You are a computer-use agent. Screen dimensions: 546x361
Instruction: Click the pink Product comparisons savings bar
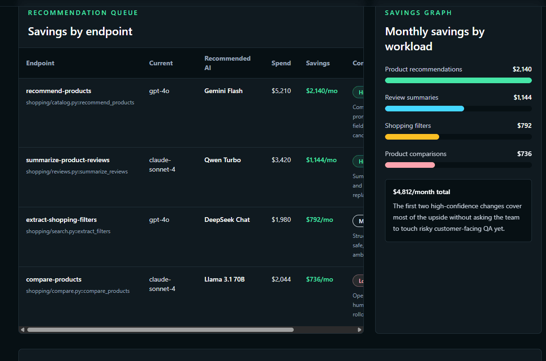(410, 165)
